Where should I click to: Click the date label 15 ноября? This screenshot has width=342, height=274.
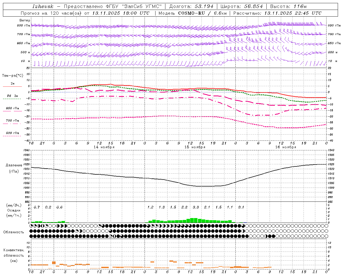195,147
